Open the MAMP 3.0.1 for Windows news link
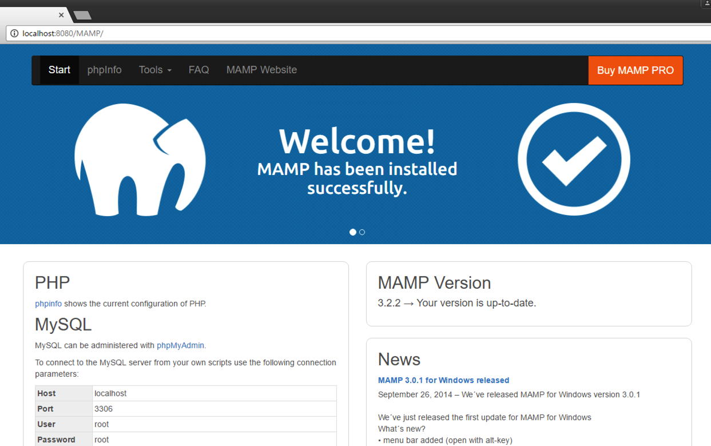711x446 pixels. [x=443, y=380]
